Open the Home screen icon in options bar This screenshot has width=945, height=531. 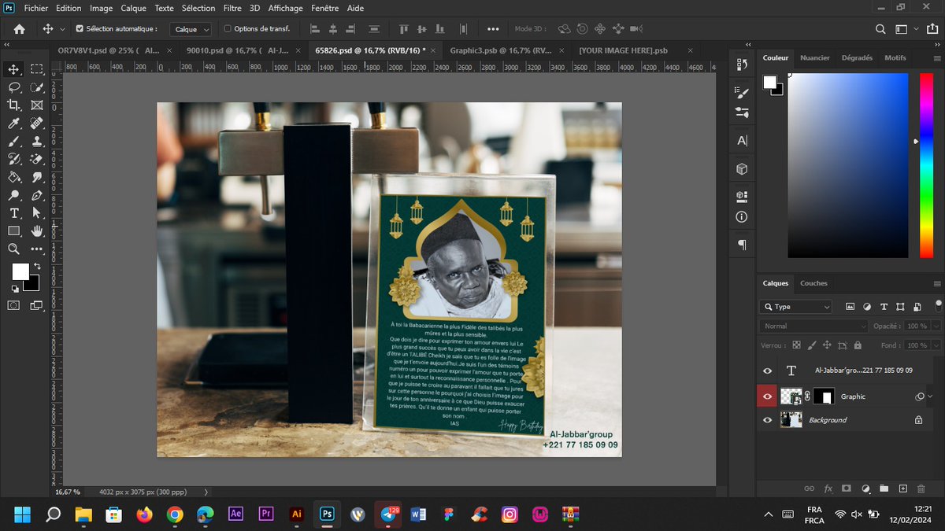tap(19, 29)
